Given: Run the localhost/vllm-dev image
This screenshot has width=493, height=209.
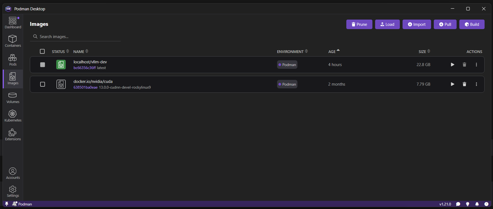Looking at the screenshot, I should click(x=452, y=65).
